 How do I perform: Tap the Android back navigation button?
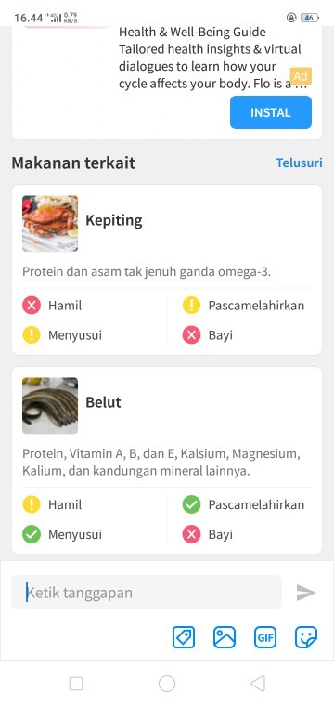tap(258, 684)
